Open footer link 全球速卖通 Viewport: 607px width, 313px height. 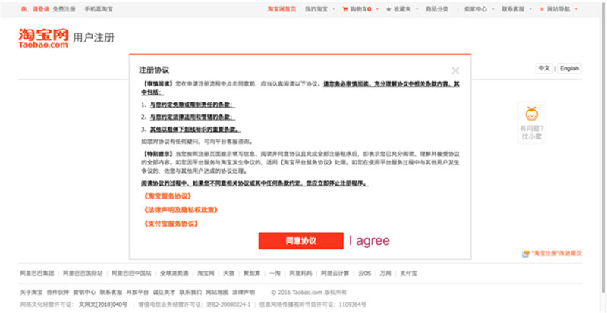[175, 273]
